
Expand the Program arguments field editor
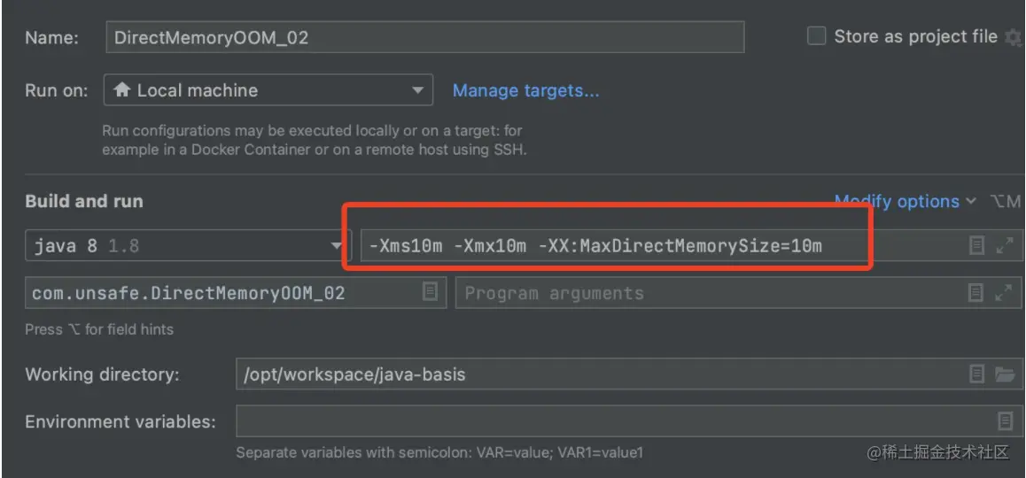coord(1004,292)
